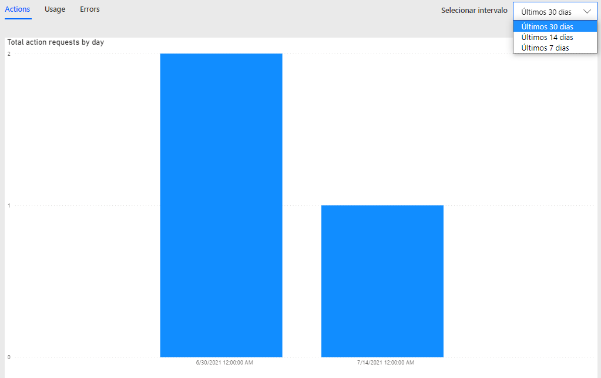Click the Selecionar intervalo label
The height and width of the screenshot is (378, 601).
click(474, 11)
